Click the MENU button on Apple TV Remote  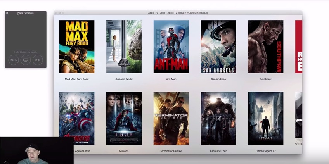[14, 60]
